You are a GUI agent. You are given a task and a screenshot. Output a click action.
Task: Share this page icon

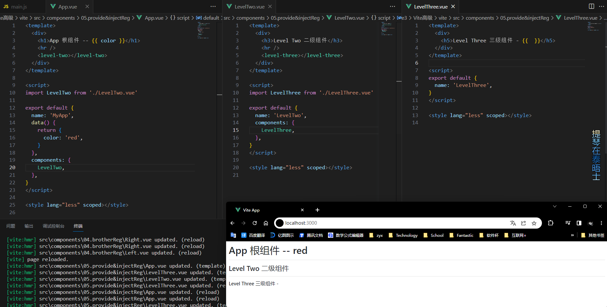tap(524, 223)
